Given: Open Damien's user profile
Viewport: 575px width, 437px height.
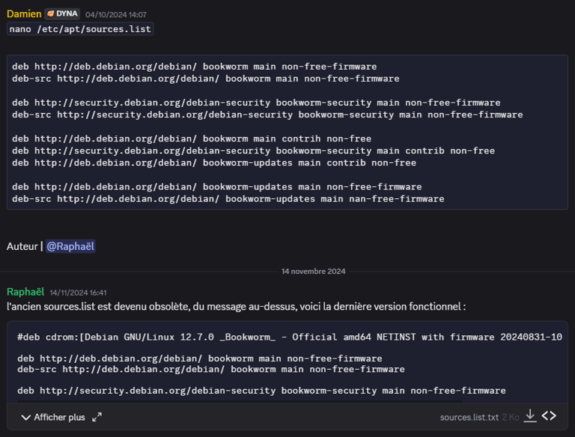Looking at the screenshot, I should click(24, 13).
